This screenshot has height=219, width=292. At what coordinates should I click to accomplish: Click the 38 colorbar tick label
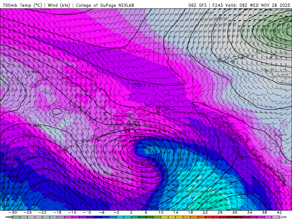coord(264,212)
